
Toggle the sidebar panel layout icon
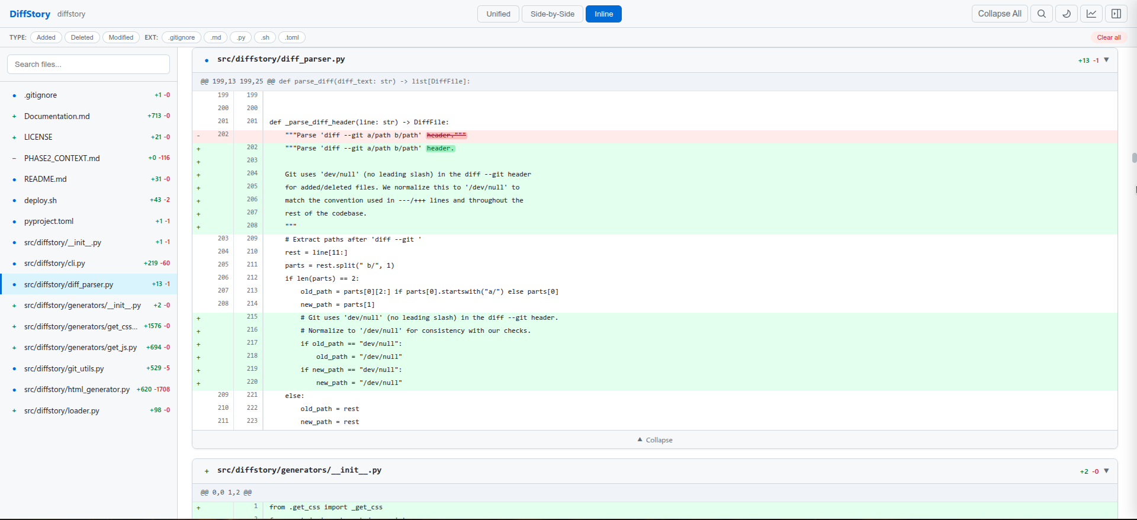pyautogui.click(x=1116, y=14)
